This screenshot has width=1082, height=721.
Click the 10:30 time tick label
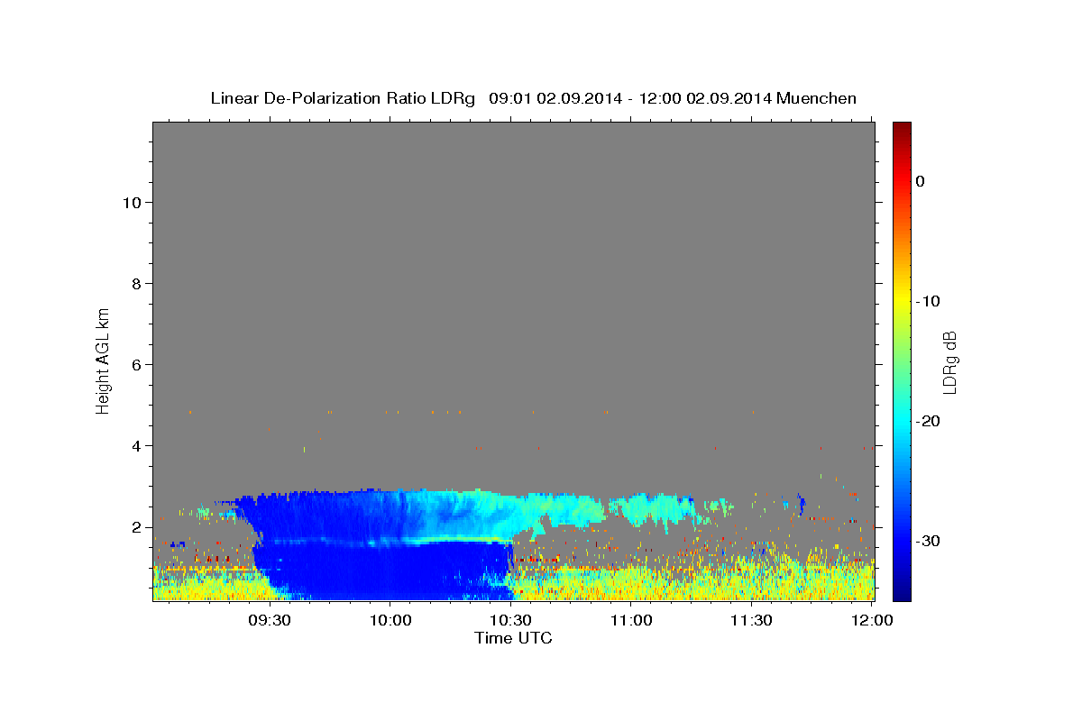(510, 620)
